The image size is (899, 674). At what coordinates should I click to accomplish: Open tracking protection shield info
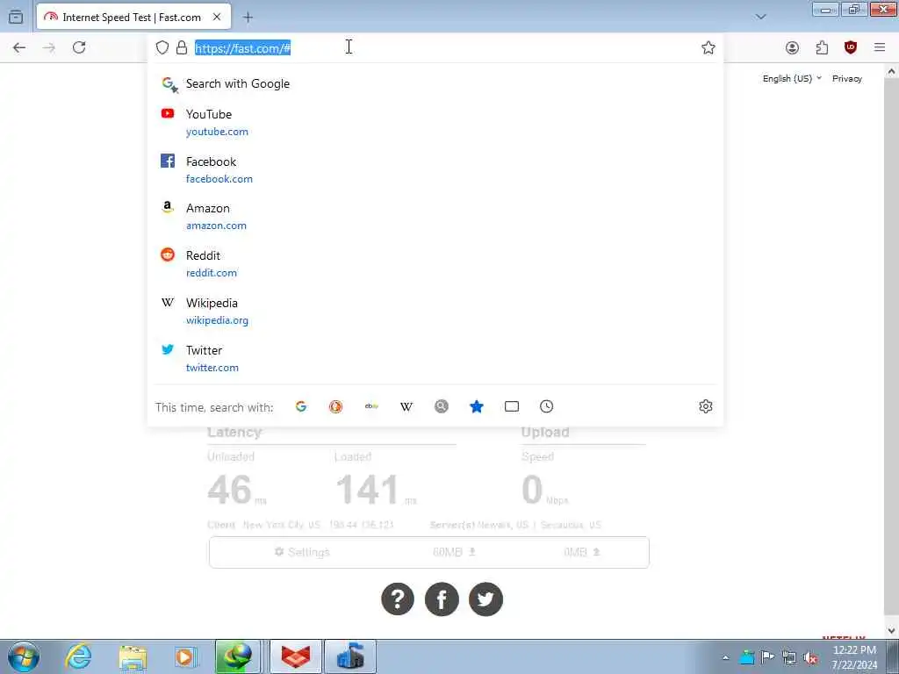[162, 47]
